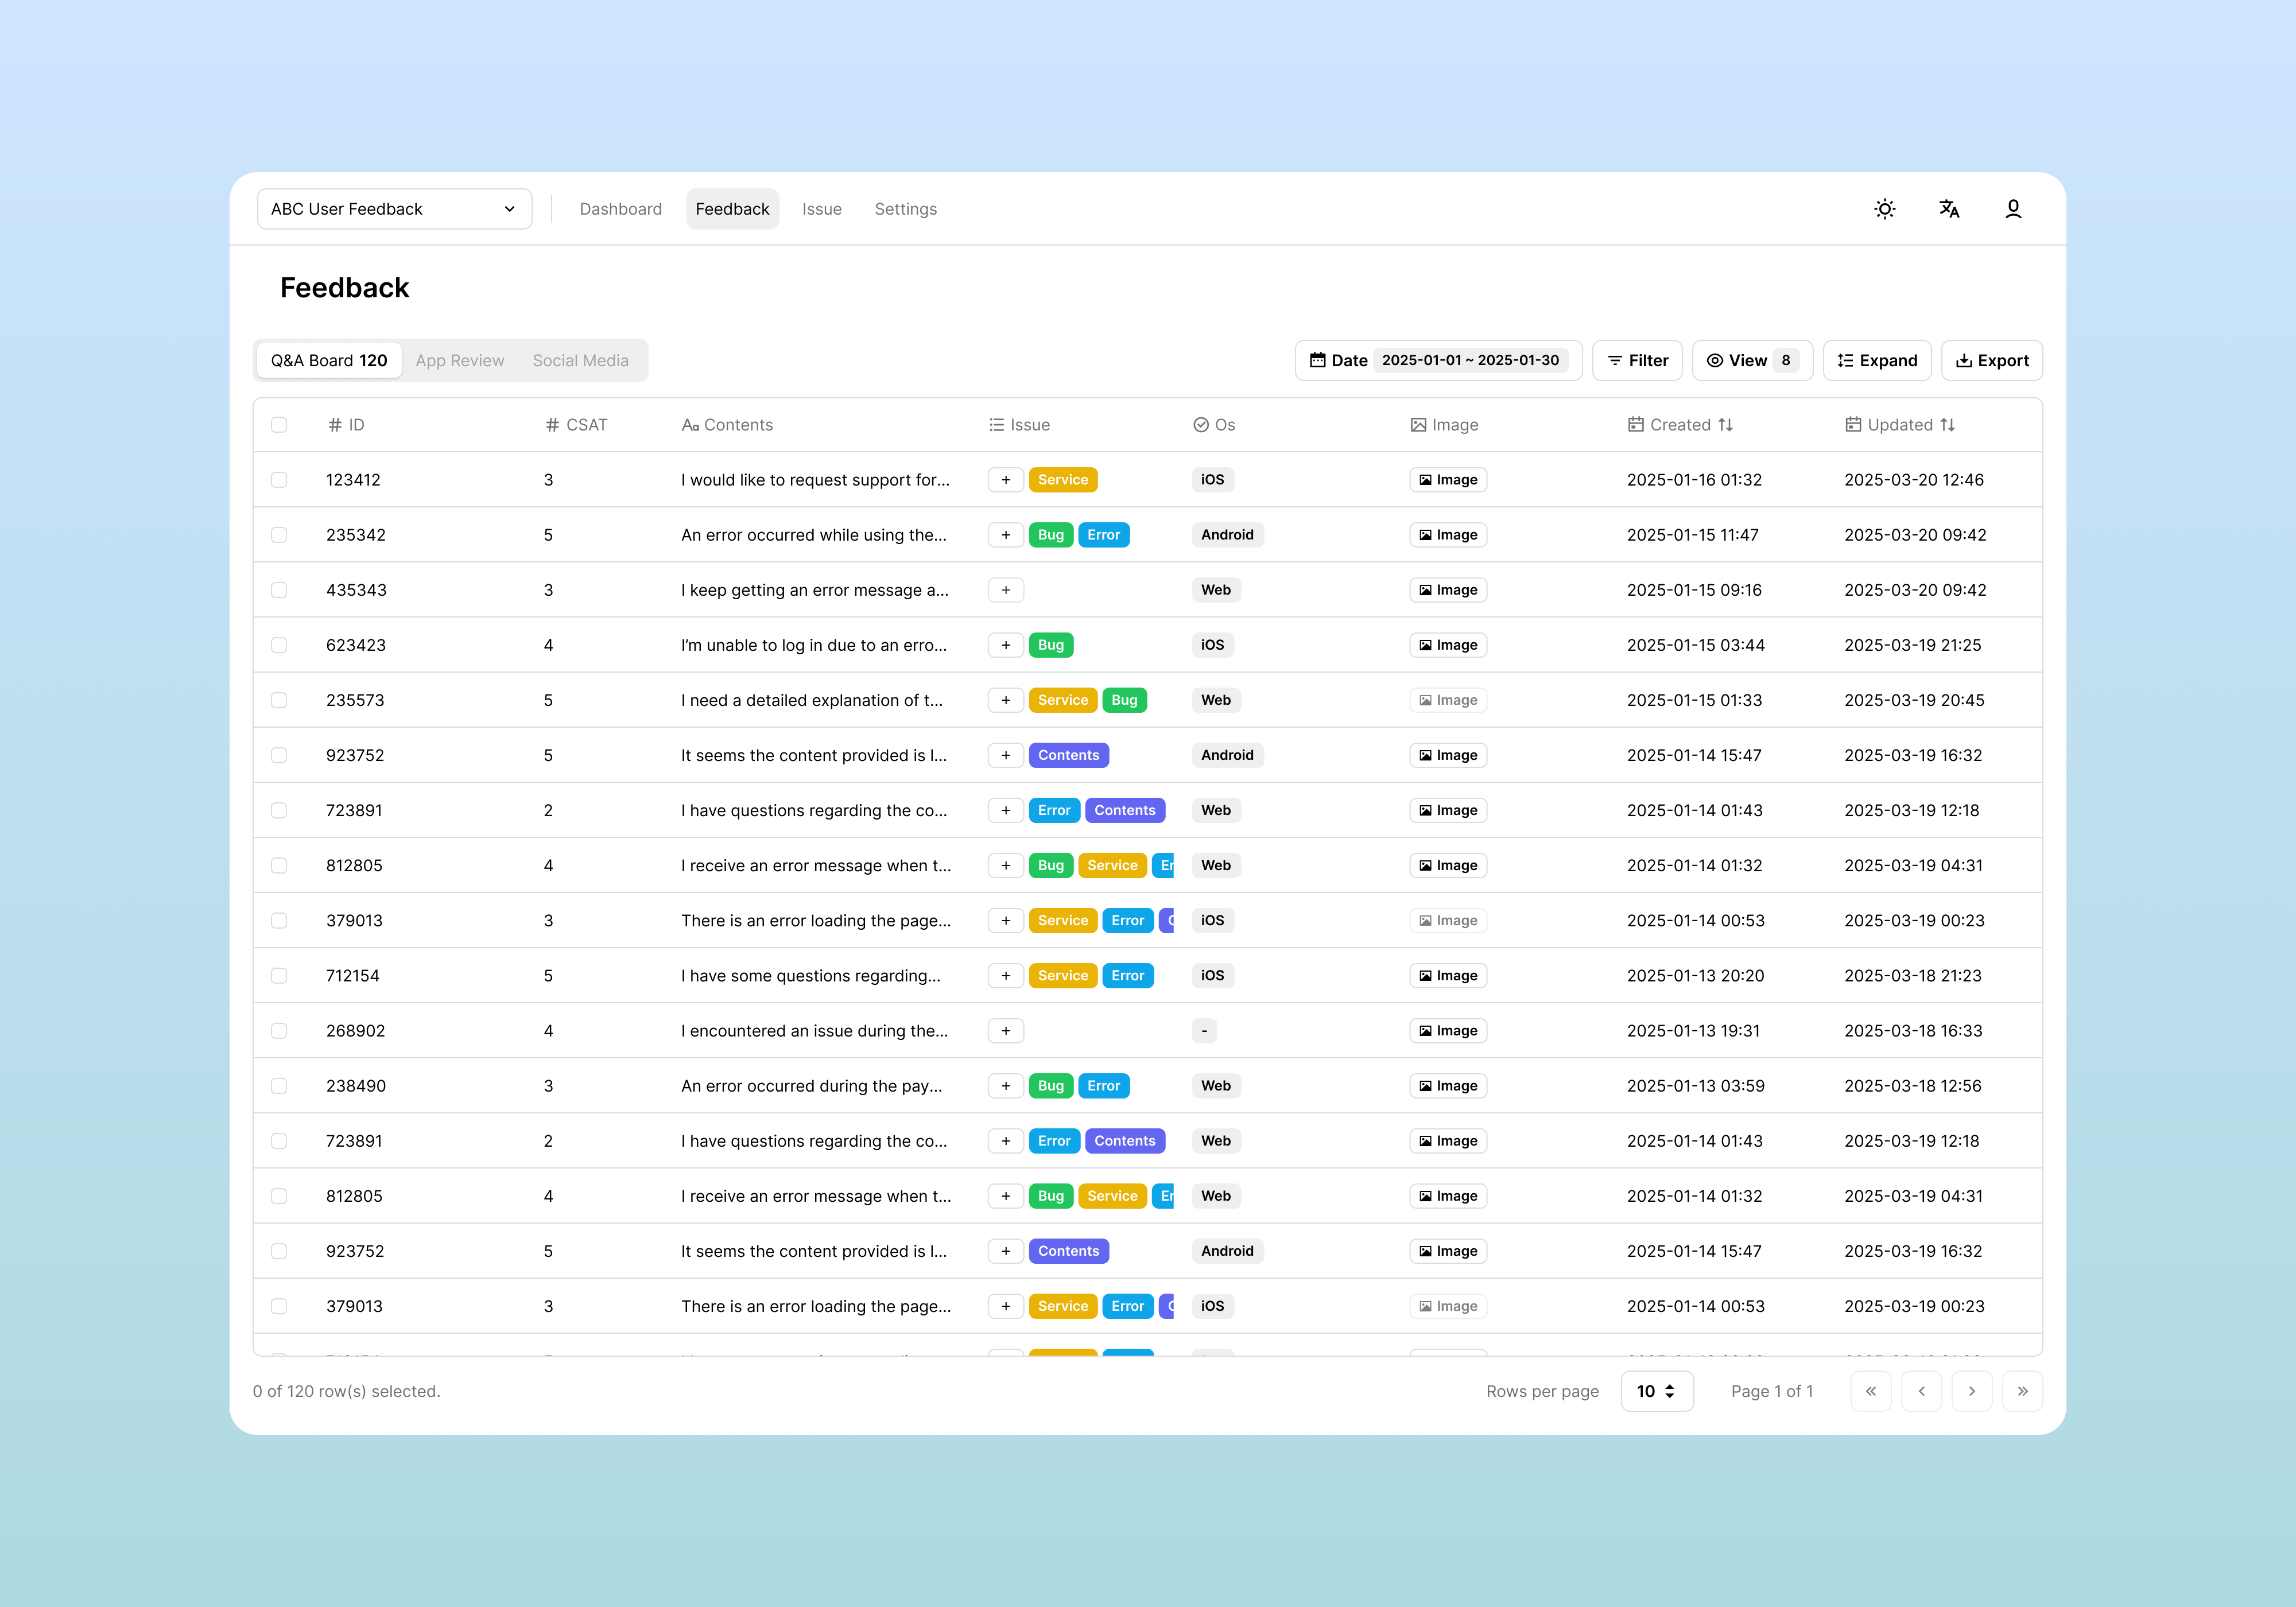Image resolution: width=2296 pixels, height=1607 pixels.
Task: Open the user profile icon
Action: [2013, 209]
